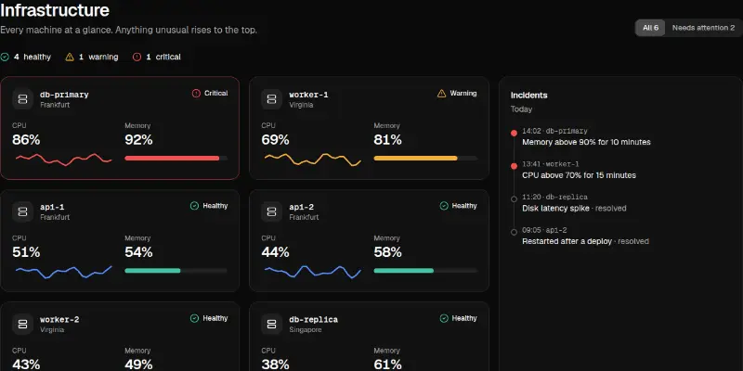Image resolution: width=743 pixels, height=371 pixels.
Task: Open the db-replica machine name
Action: point(313,319)
